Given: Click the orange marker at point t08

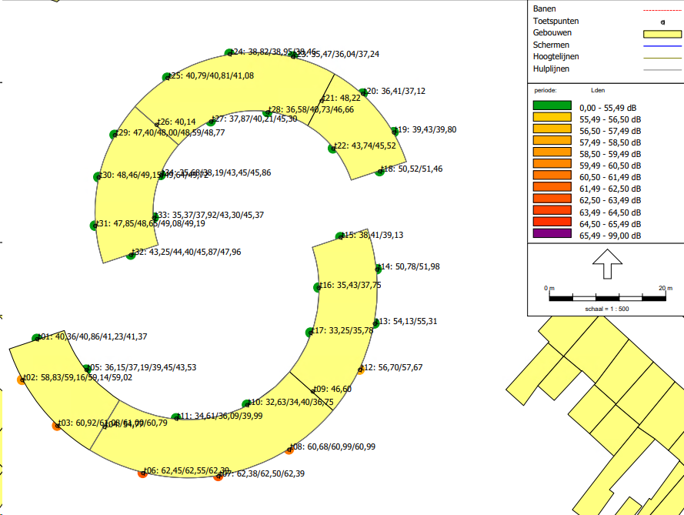Looking at the screenshot, I should point(289,450).
